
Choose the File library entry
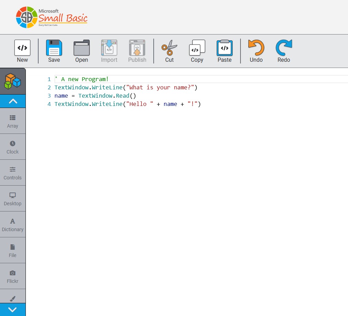coord(13,250)
